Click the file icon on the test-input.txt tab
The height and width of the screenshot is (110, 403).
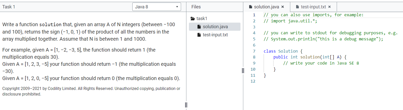[297, 7]
